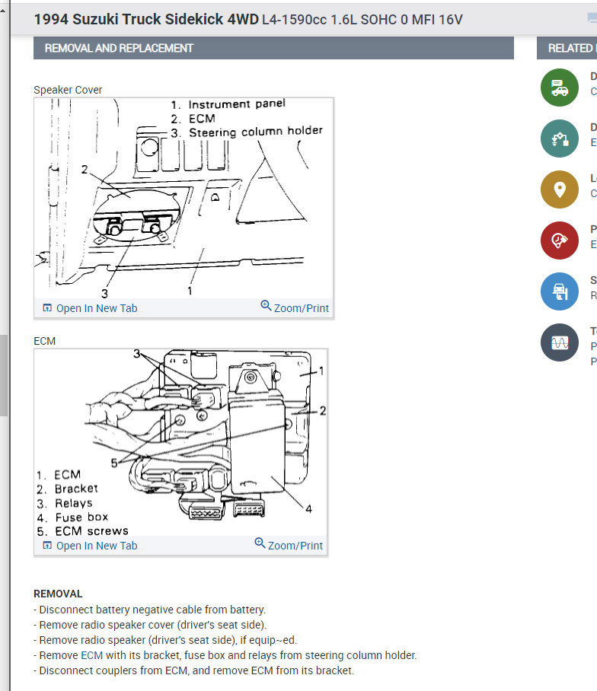Image resolution: width=597 pixels, height=691 pixels.
Task: Click 'Disconnect couplers from ECM' step text
Action: pyautogui.click(x=193, y=670)
